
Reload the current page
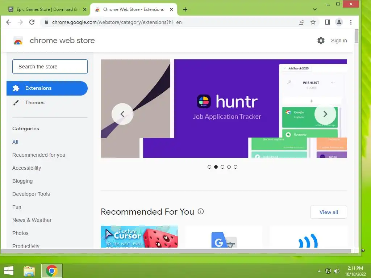(32, 22)
